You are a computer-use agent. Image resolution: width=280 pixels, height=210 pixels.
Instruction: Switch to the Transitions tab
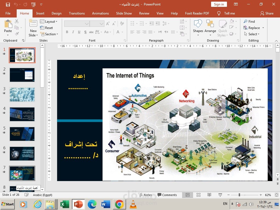[77, 13]
